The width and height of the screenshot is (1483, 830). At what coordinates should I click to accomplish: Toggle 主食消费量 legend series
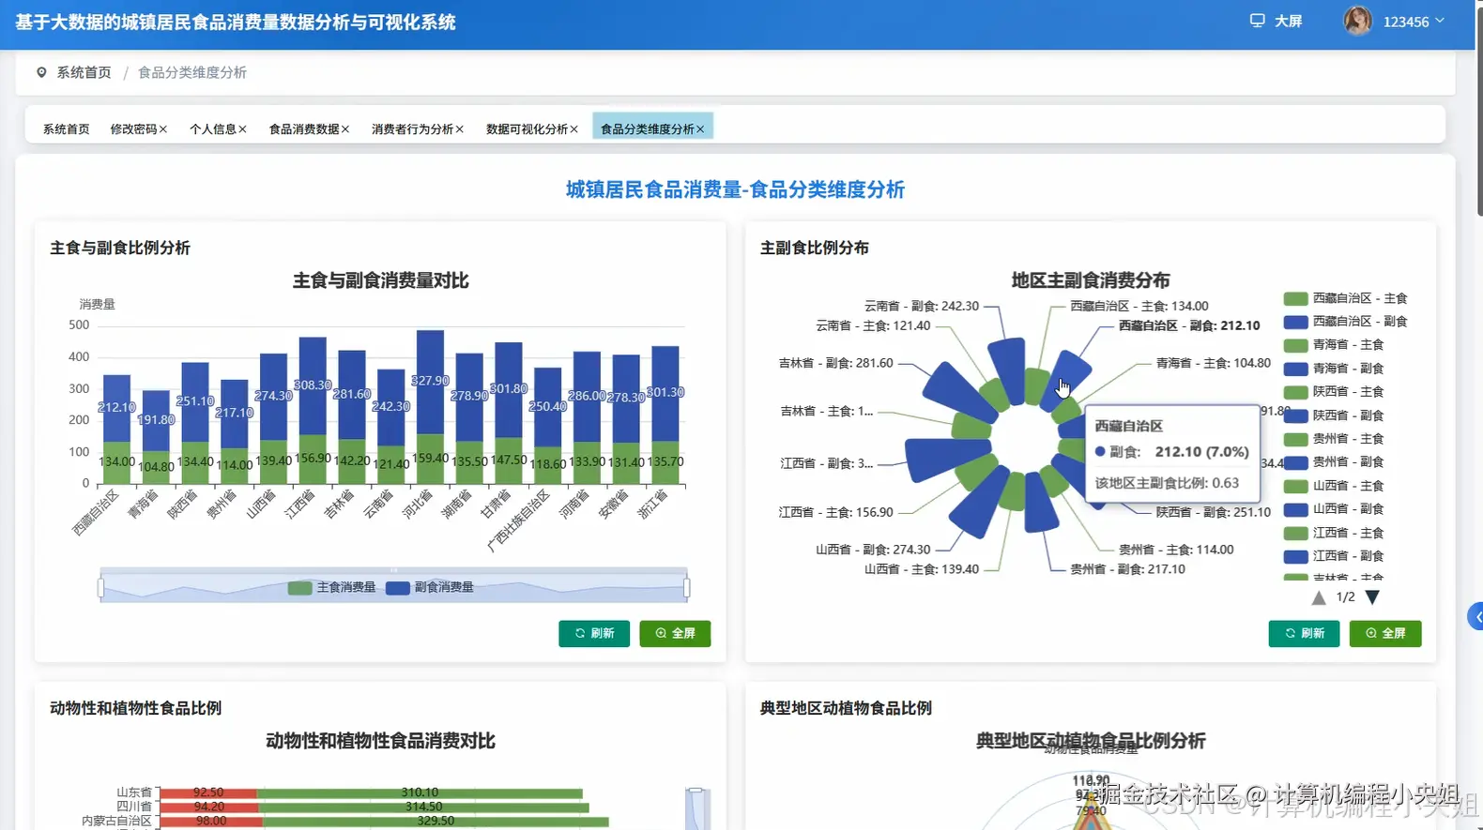coord(332,587)
